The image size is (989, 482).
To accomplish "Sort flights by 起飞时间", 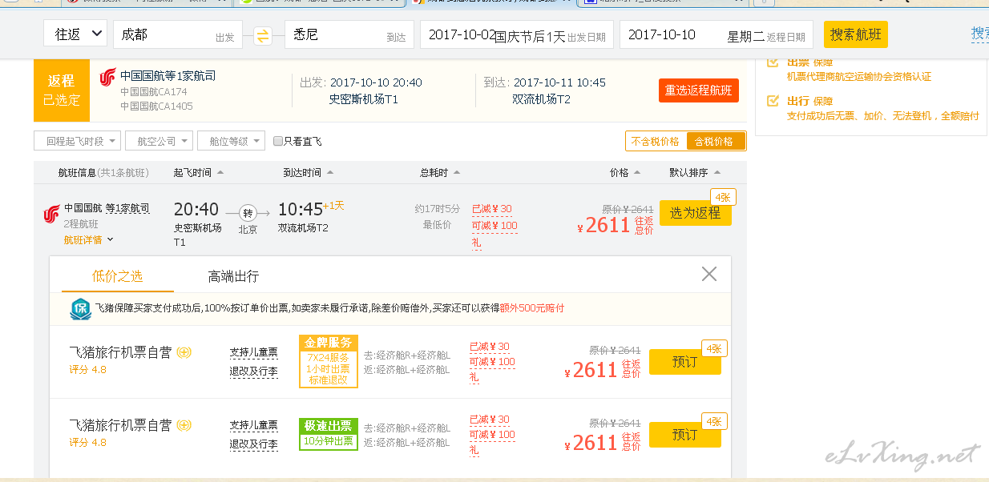I will [198, 172].
